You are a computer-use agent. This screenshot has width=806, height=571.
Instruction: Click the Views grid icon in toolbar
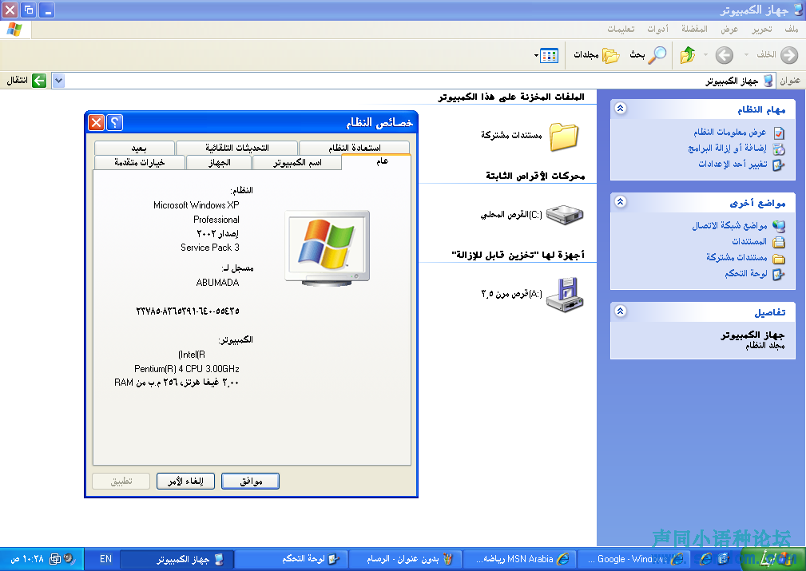point(550,55)
